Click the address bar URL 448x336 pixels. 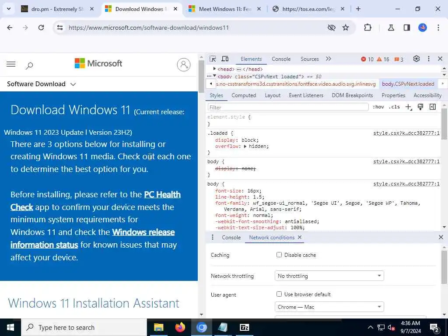coord(149,28)
